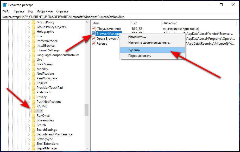This screenshot has height=152, width=240.
Task: Click the Opera Browser value icon
Action: 94,39
